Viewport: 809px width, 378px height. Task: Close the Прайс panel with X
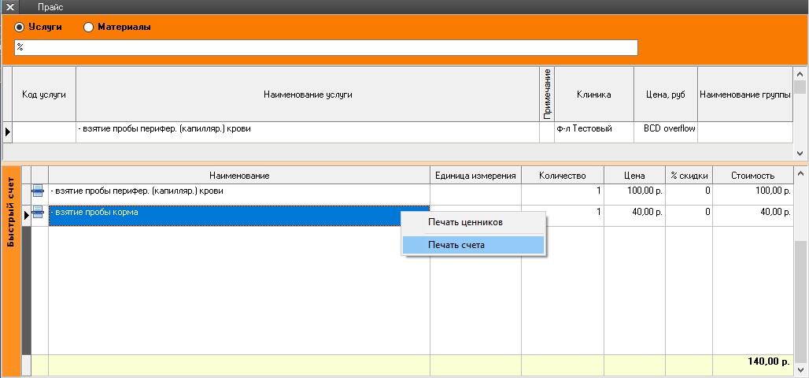point(12,6)
